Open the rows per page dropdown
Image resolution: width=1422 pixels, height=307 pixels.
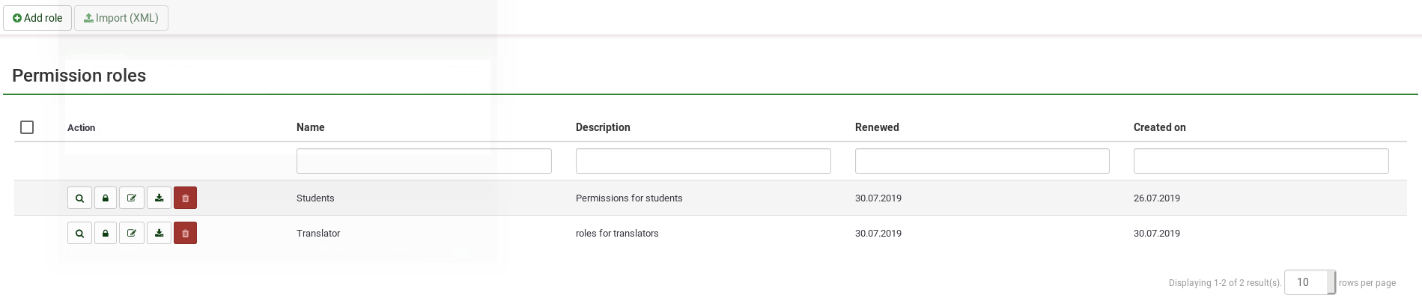pos(1310,282)
